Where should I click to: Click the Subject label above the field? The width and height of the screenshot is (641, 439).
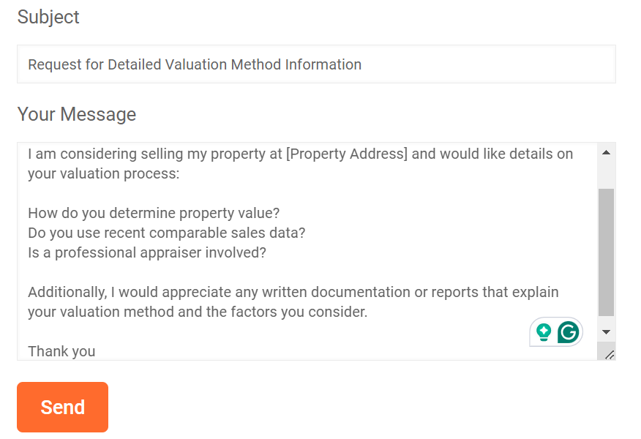(48, 17)
